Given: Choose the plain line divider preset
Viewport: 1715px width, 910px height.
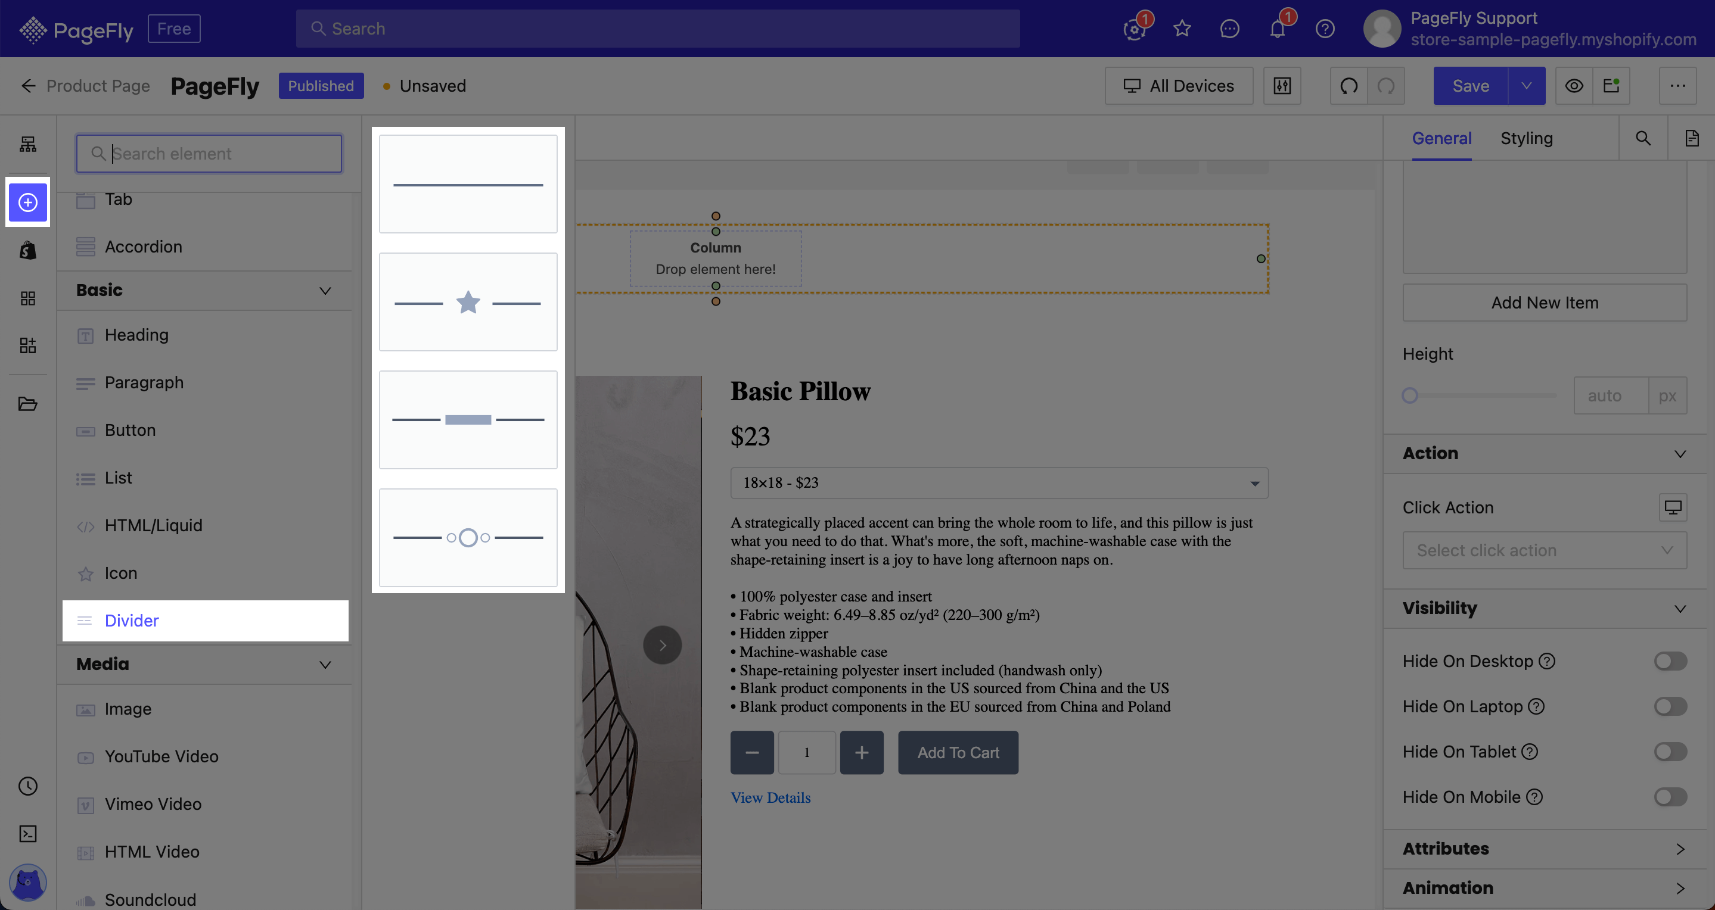Looking at the screenshot, I should 468,184.
